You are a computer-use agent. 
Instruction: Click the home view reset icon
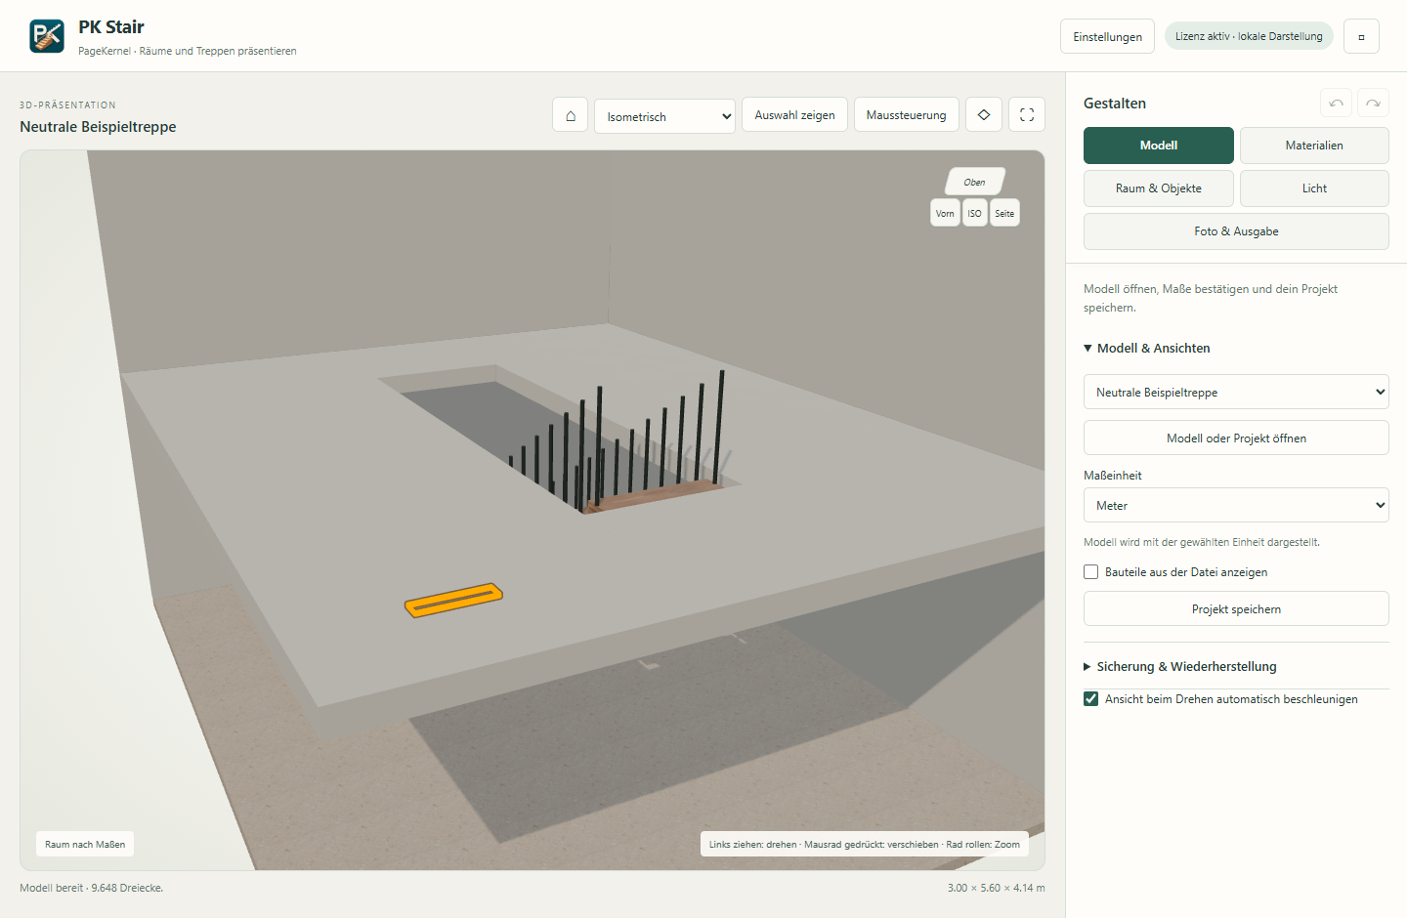(571, 115)
